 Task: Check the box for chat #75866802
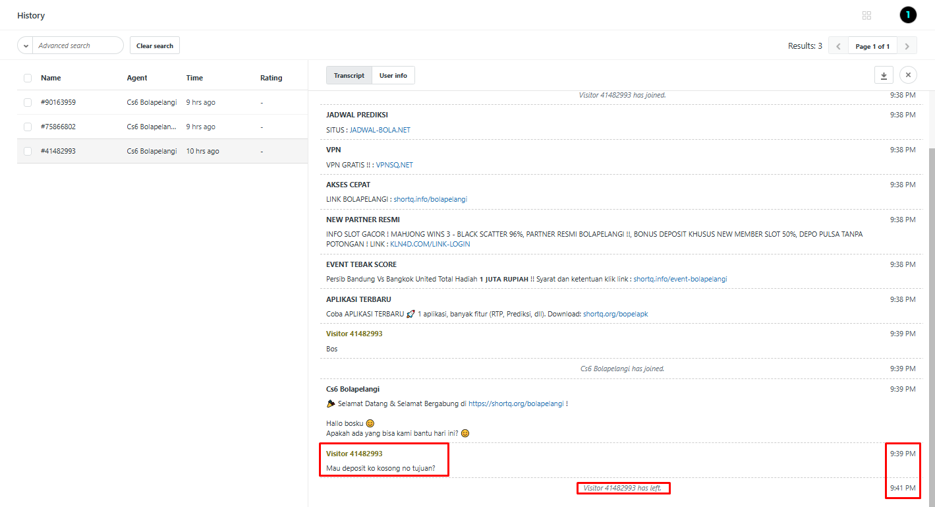click(x=28, y=127)
